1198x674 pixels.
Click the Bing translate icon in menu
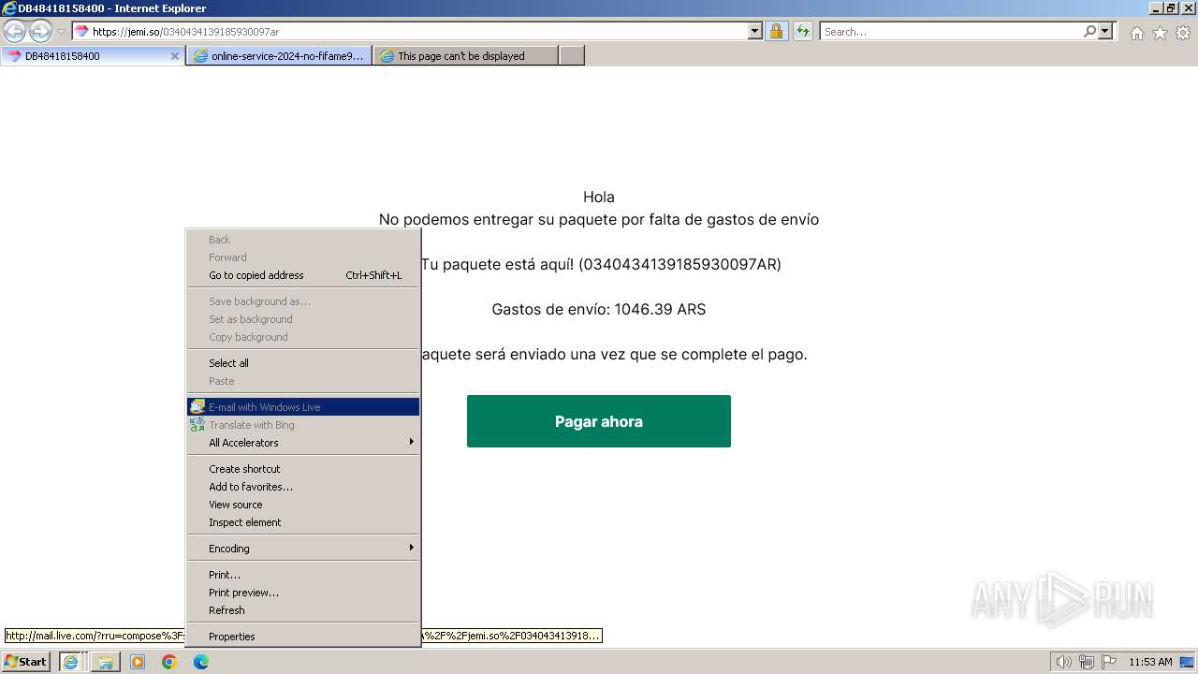(x=197, y=425)
